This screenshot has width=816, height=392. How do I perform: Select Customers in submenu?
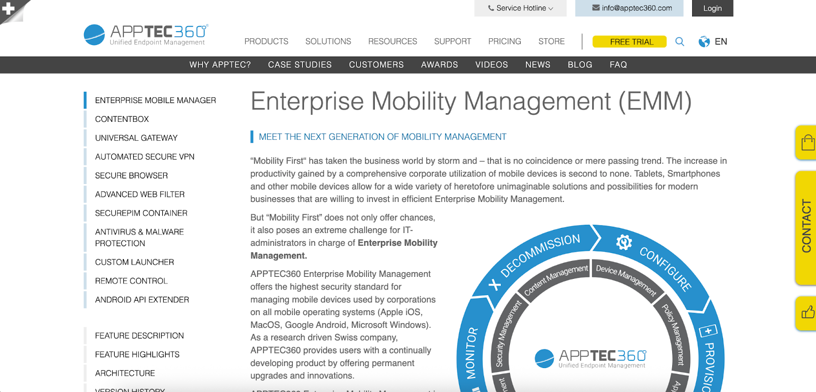pos(376,65)
